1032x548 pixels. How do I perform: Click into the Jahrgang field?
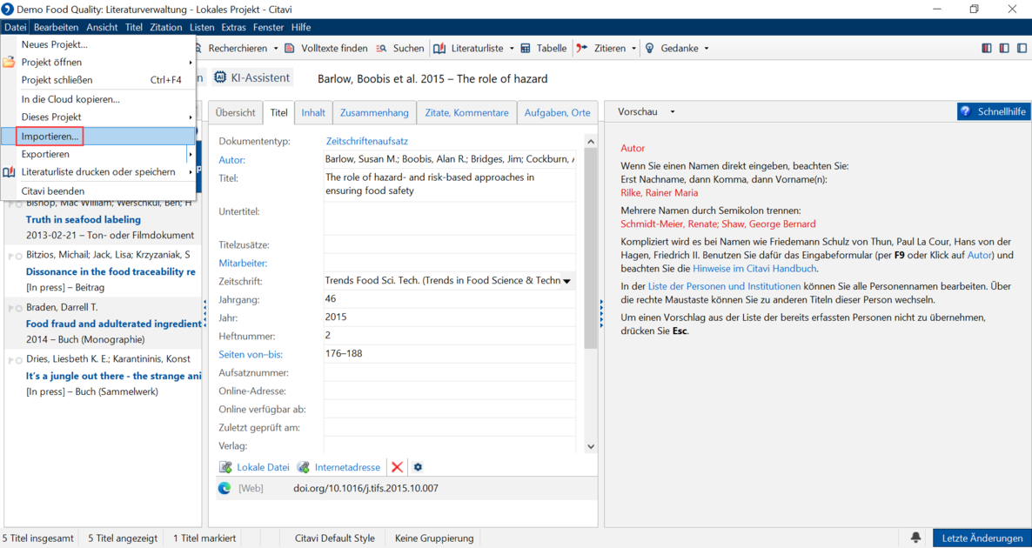pyautogui.click(x=450, y=299)
